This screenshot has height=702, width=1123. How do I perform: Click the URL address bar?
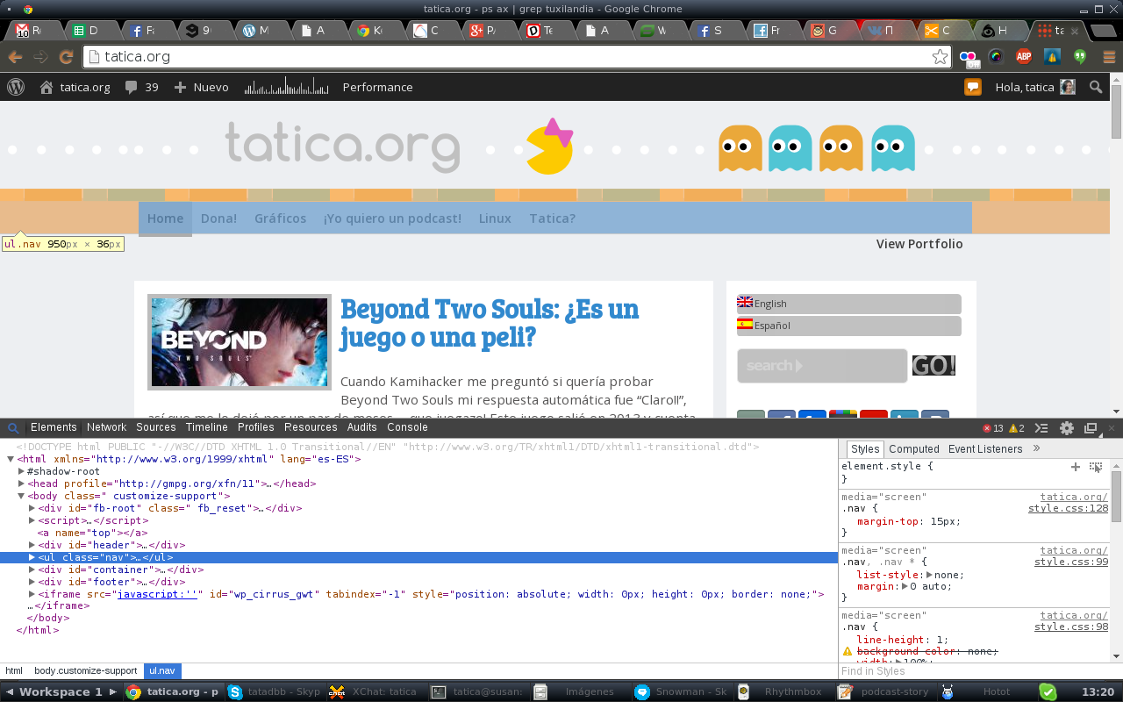coord(518,57)
